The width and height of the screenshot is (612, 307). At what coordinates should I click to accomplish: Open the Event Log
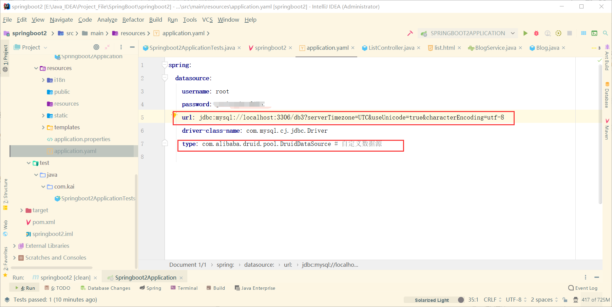point(583,288)
